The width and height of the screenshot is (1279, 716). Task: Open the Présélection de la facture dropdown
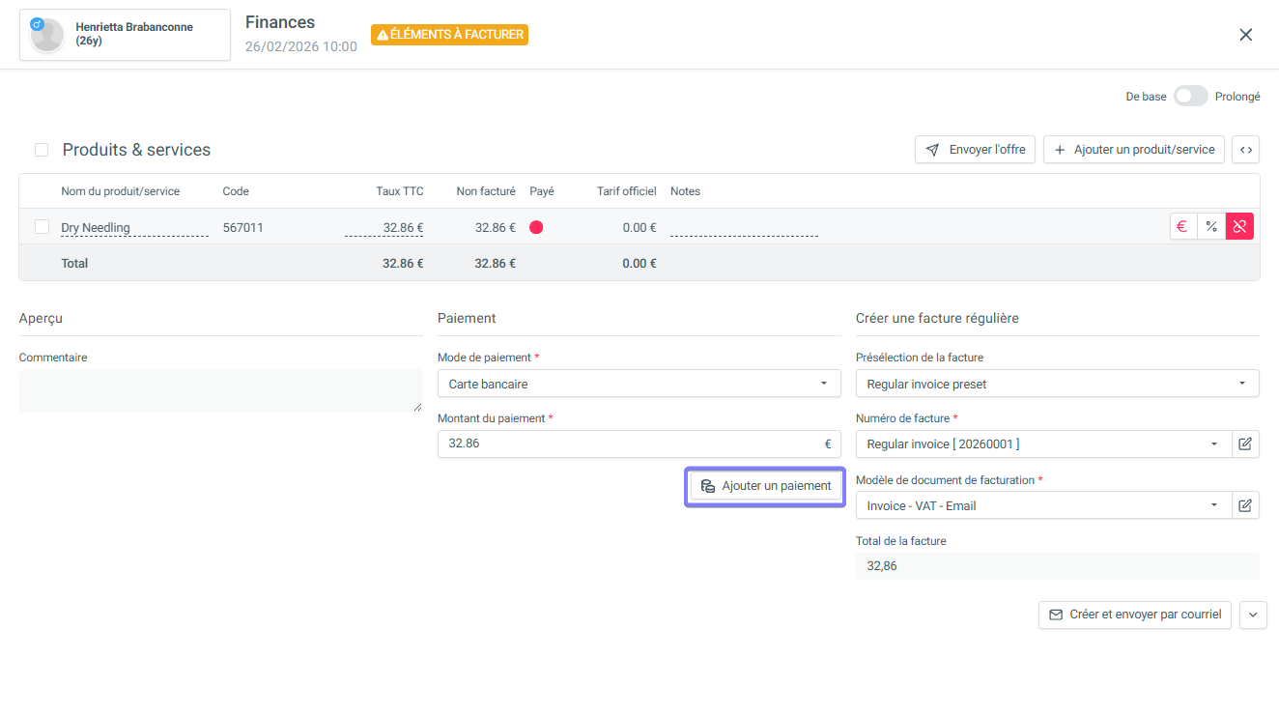click(1057, 384)
